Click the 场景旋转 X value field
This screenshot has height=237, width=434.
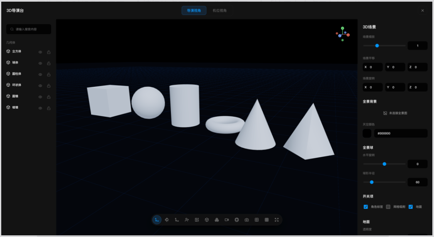click(373, 87)
